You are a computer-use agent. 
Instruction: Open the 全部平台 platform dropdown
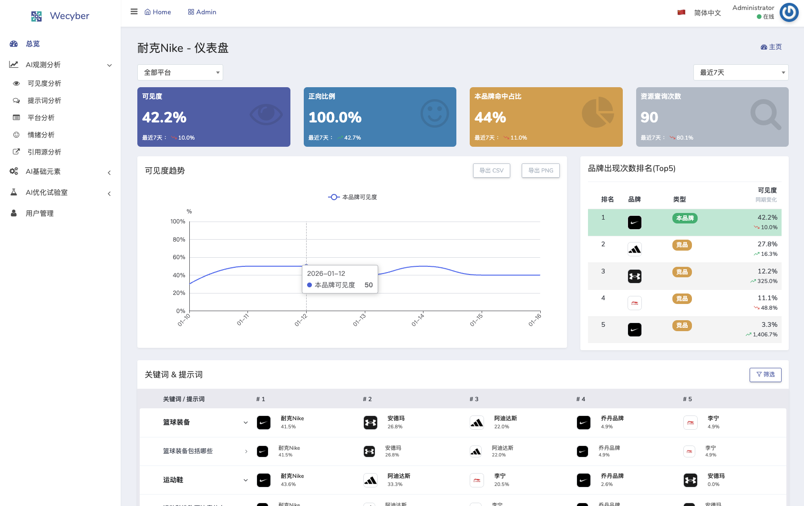click(x=180, y=72)
